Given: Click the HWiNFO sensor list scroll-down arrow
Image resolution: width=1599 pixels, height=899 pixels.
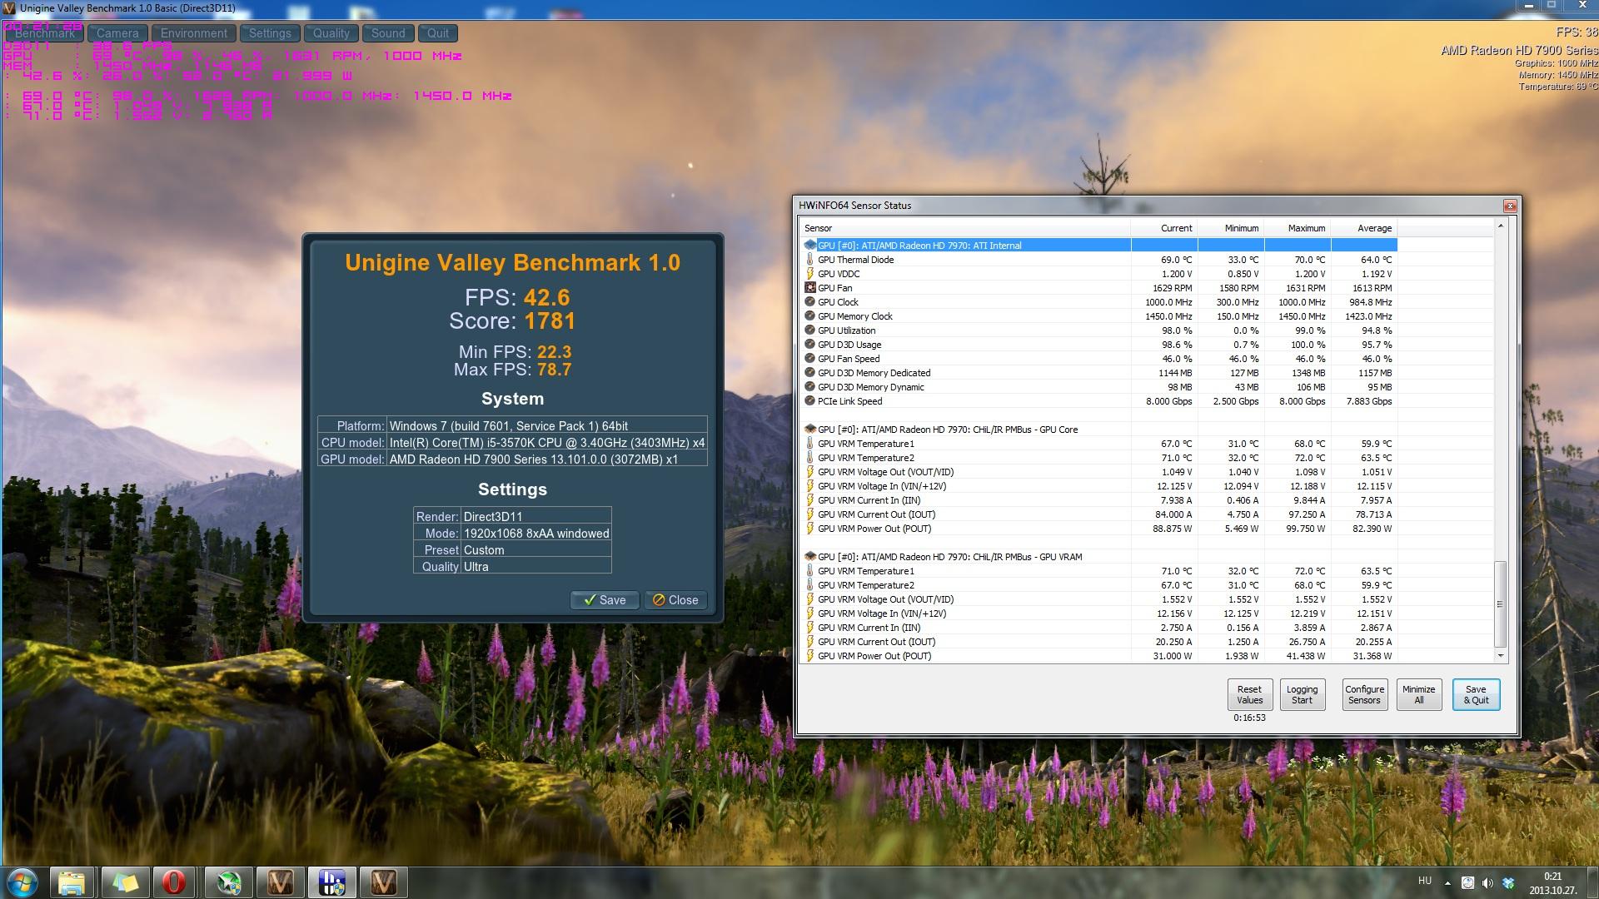Looking at the screenshot, I should (x=1501, y=656).
